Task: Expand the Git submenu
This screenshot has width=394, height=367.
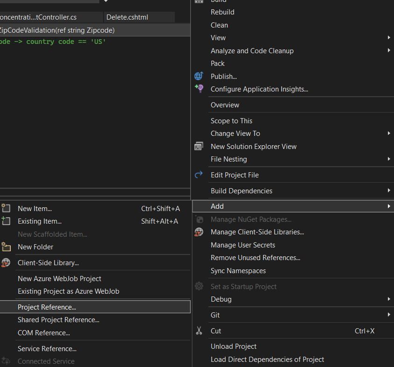Action: pyautogui.click(x=389, y=315)
